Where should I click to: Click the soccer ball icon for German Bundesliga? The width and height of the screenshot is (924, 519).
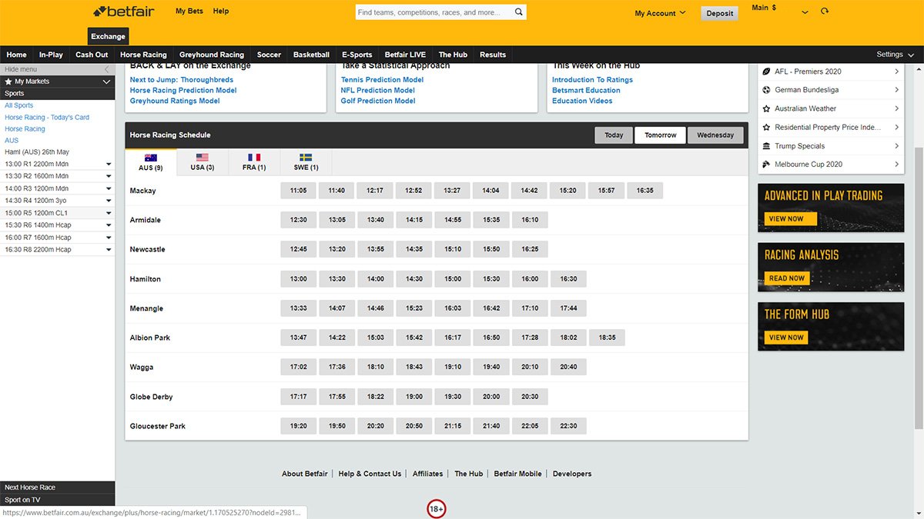[765, 89]
